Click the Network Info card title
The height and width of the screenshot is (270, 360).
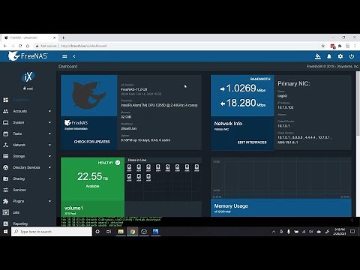point(228,124)
